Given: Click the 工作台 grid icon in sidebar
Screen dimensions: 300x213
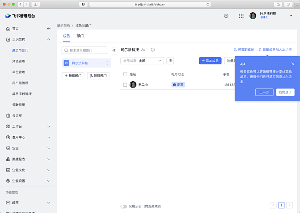Looking at the screenshot, I should (8, 126).
